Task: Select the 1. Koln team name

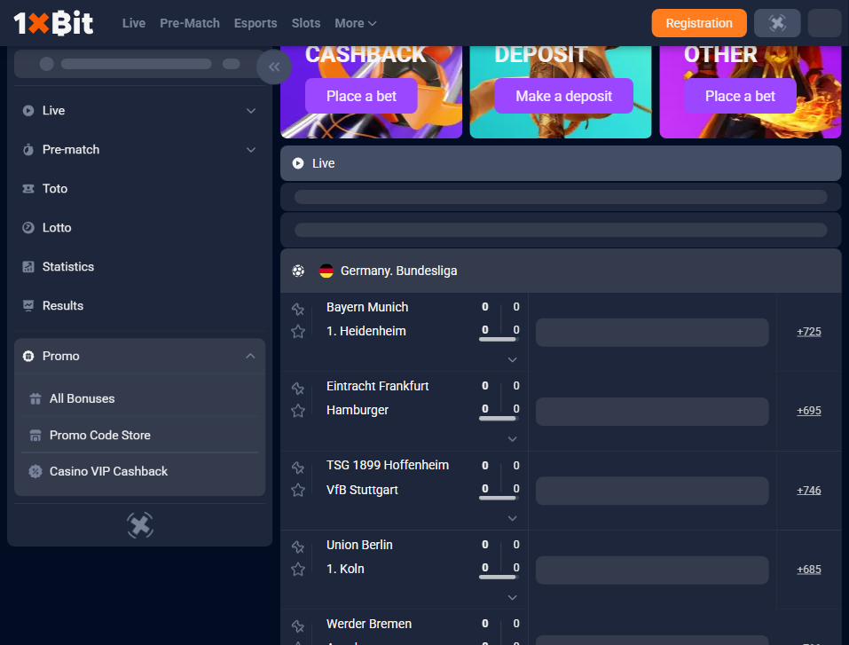Action: (345, 569)
